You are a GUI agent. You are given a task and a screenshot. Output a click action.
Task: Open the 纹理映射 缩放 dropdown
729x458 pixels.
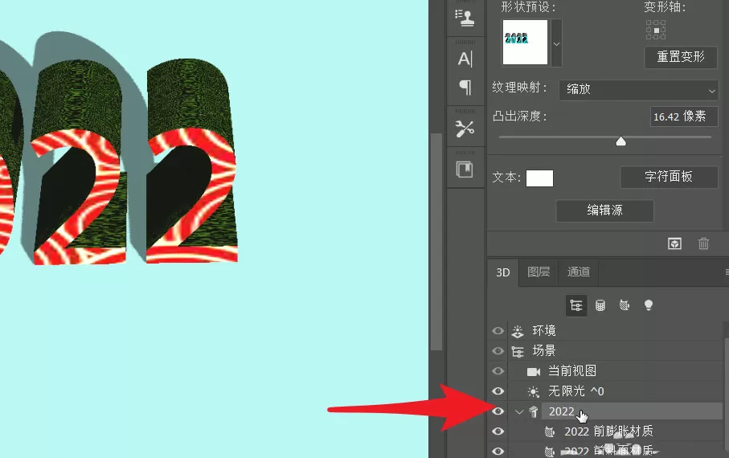click(x=639, y=89)
